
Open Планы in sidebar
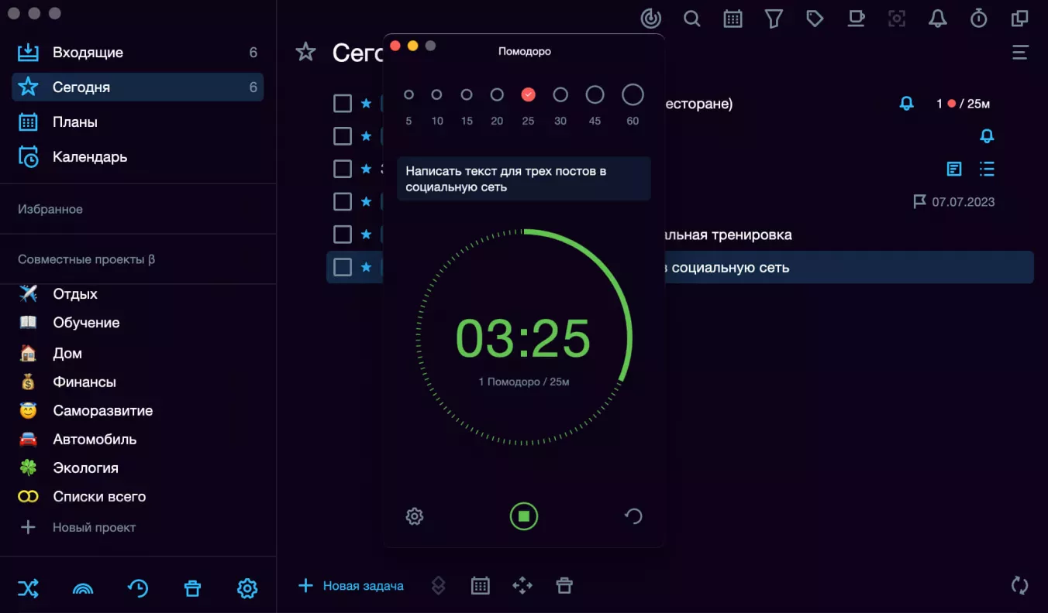point(137,122)
